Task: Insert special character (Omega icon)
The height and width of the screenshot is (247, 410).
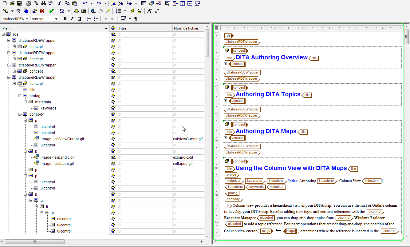Action: click(62, 11)
